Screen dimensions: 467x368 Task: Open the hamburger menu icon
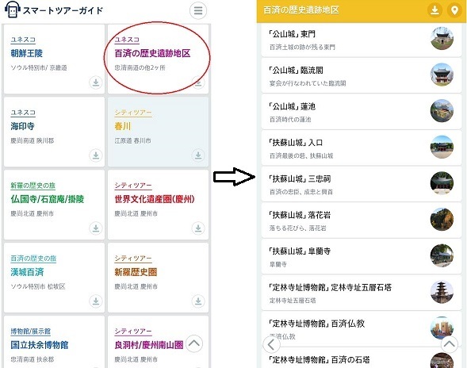click(x=198, y=11)
